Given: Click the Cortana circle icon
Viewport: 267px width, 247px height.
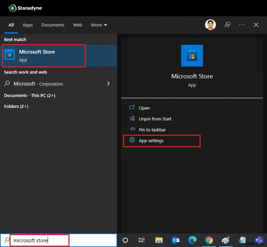Looking at the screenshot, I should (x=125, y=240).
